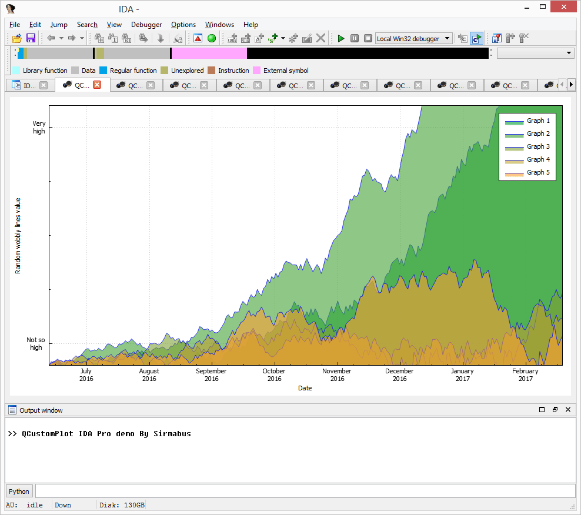Start the debugger with green play button
Screen dimensions: 581x515
(x=341, y=38)
